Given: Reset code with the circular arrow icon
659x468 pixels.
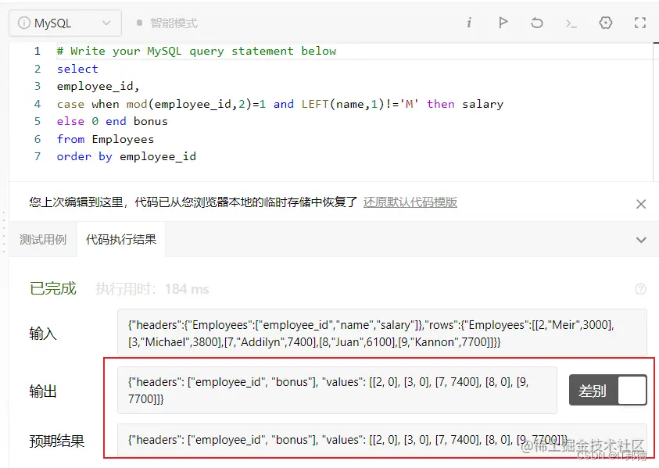Looking at the screenshot, I should coord(537,23).
